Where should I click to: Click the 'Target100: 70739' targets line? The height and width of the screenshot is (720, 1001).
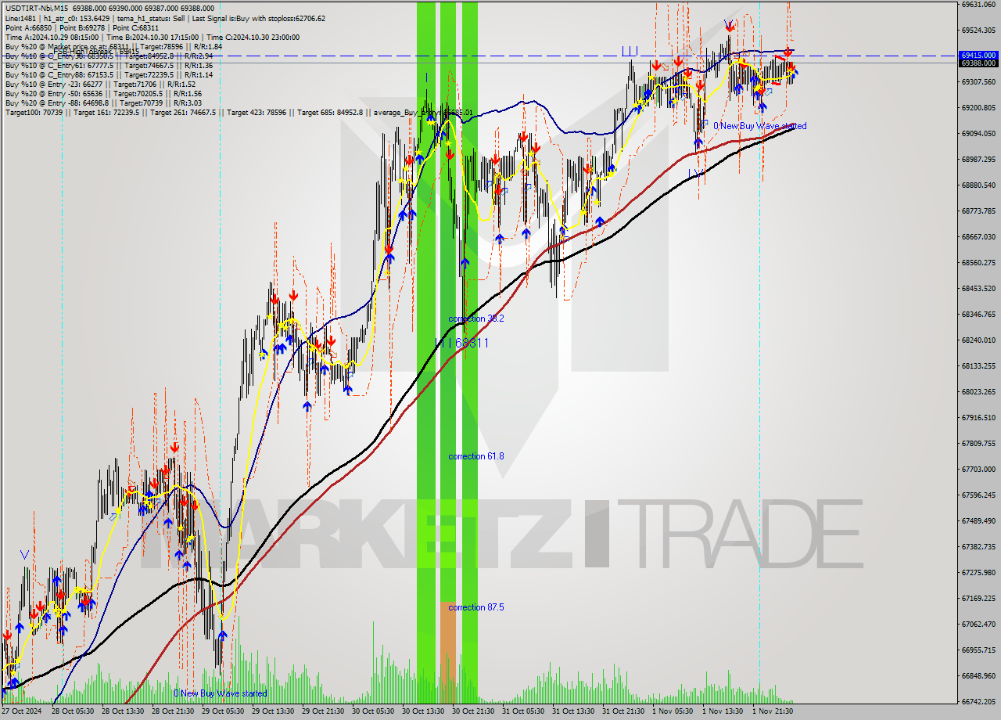[239, 112]
